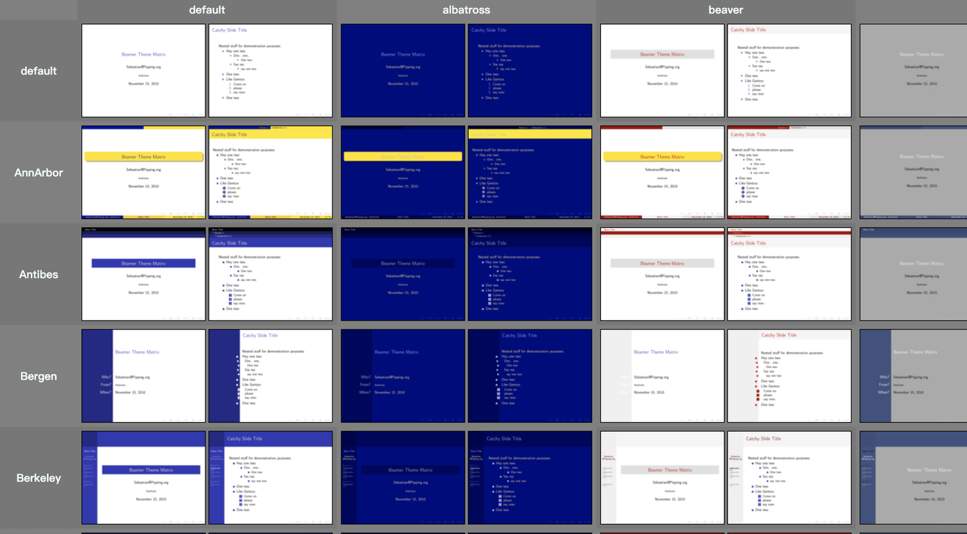967x534 pixels.
Task: Select AnnArbor default yellow title slide thumbnail
Action: pyautogui.click(x=144, y=172)
